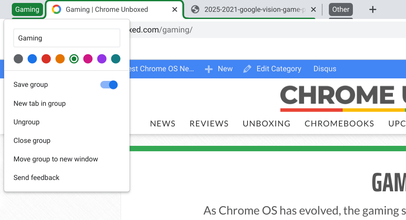
Task: Select the green group color
Action: tap(74, 59)
